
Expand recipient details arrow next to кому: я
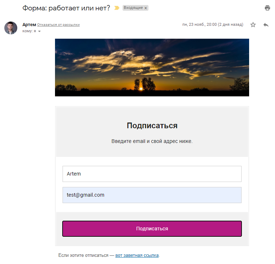(40, 32)
